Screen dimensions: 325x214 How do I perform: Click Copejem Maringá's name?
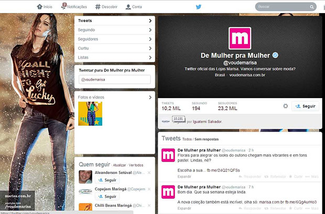pos(111,189)
